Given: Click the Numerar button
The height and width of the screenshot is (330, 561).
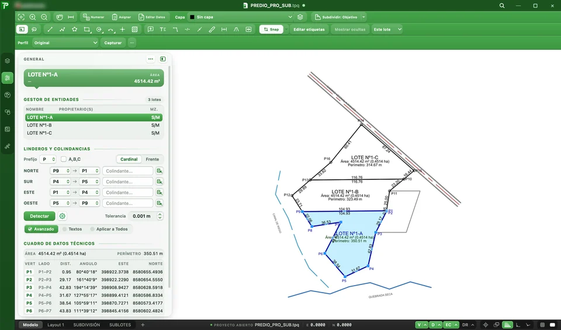Looking at the screenshot, I should 93,17.
